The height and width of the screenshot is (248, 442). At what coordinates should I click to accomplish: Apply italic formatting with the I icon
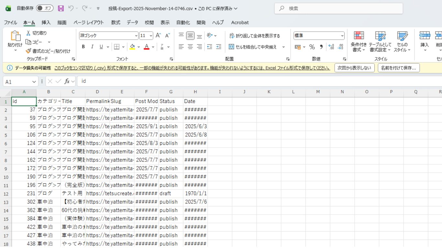92,47
